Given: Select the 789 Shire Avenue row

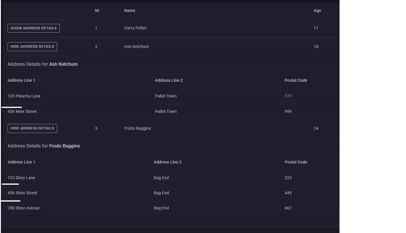Looking at the screenshot, I should click(23, 208).
